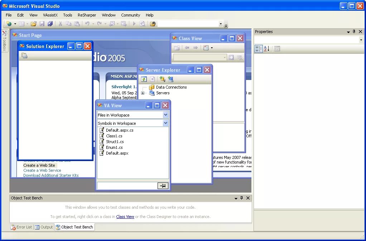
Task: Open the Toolbar Options overflow arrow
Action: click(x=226, y=25)
